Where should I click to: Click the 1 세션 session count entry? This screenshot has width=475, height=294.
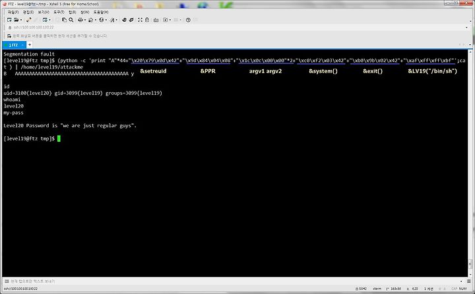(428, 289)
